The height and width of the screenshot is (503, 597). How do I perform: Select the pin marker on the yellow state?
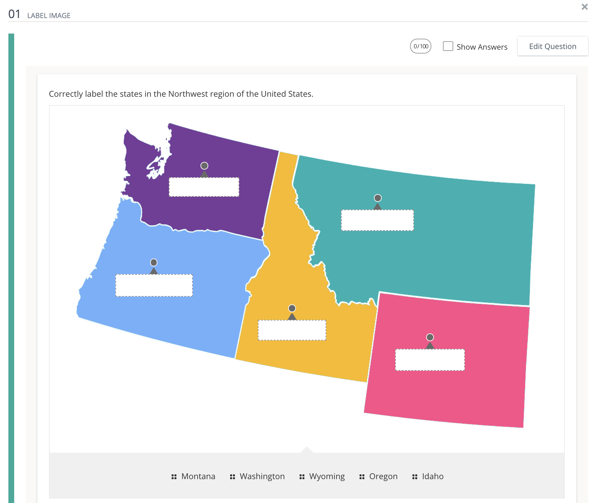(292, 308)
